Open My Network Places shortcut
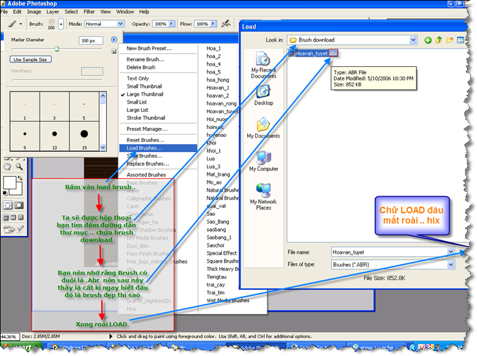 coord(264,196)
